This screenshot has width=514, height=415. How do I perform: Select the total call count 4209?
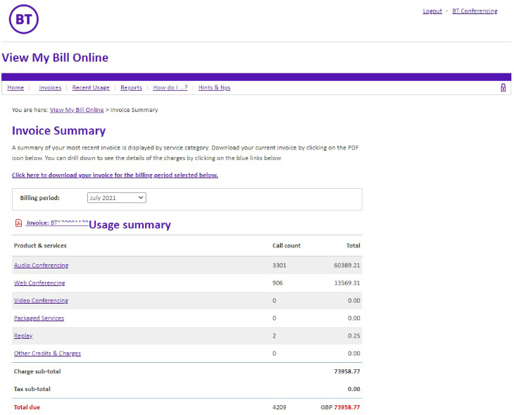pos(280,407)
